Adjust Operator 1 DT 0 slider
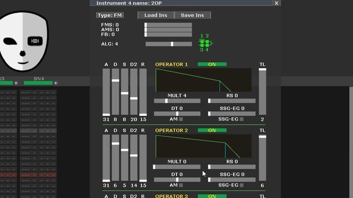 [177, 114]
